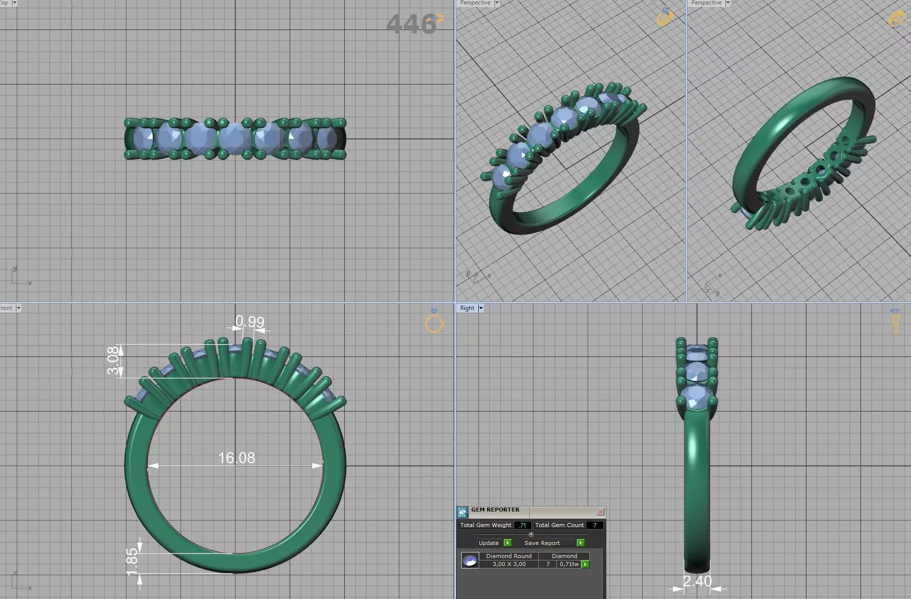Click the ring side-view icon in Right viewport
Viewport: 911px width, 599px height.
tap(895, 321)
